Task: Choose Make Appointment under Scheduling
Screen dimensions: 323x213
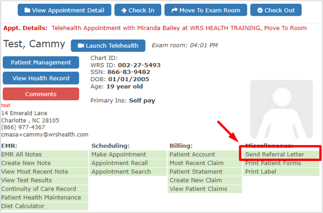Action: coord(119,155)
